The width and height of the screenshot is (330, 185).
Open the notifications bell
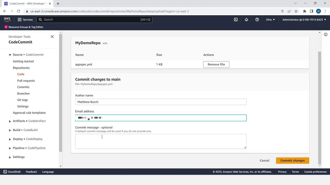point(246,20)
